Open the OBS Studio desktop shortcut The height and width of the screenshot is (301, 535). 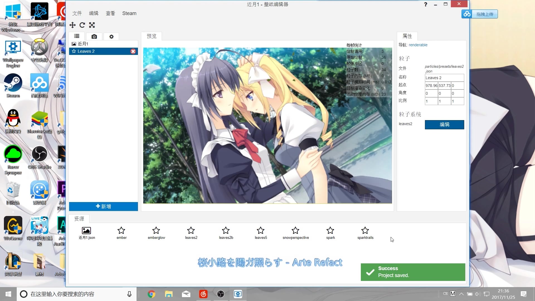40,157
